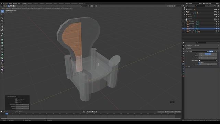Viewport: 220px width, 124px height.
Task: Open the Modifiers wrench properties tab
Action: click(x=183, y=64)
